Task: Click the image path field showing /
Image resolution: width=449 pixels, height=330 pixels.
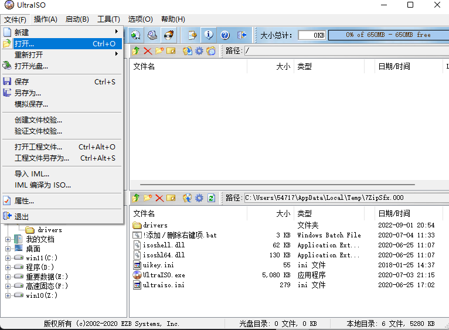Action: tap(346, 51)
